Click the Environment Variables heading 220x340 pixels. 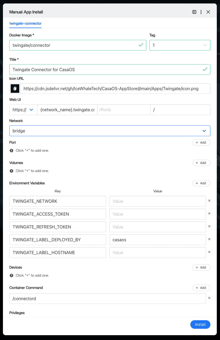pyautogui.click(x=27, y=183)
